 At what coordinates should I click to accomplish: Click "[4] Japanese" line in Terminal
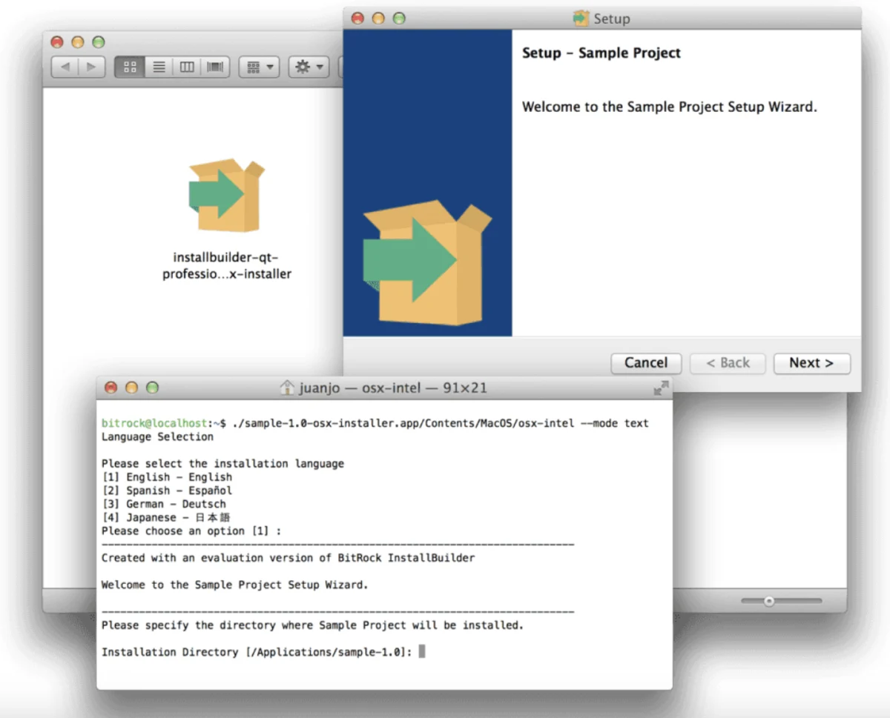pyautogui.click(x=167, y=517)
